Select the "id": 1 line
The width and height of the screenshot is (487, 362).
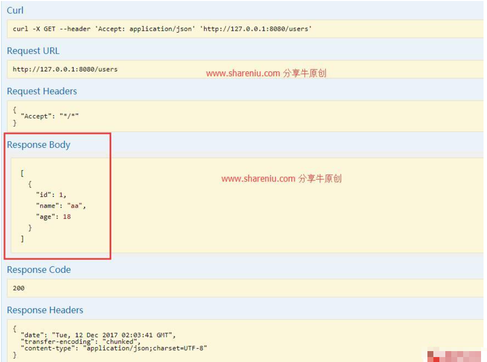point(51,195)
